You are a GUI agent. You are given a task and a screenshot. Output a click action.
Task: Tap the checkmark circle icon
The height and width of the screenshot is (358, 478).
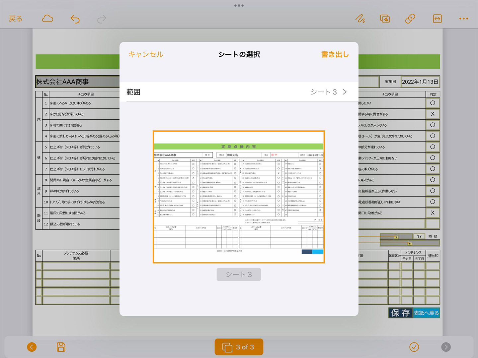414,347
